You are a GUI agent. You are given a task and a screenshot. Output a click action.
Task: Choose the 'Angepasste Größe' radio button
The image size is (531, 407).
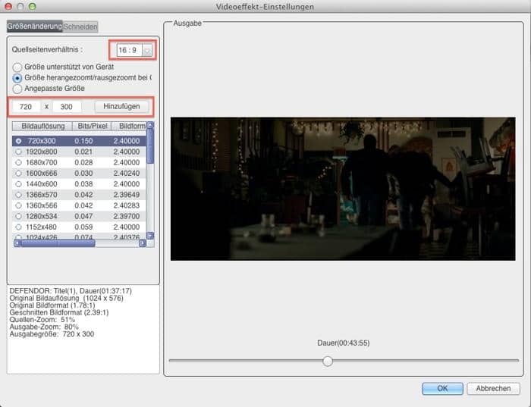click(x=17, y=89)
